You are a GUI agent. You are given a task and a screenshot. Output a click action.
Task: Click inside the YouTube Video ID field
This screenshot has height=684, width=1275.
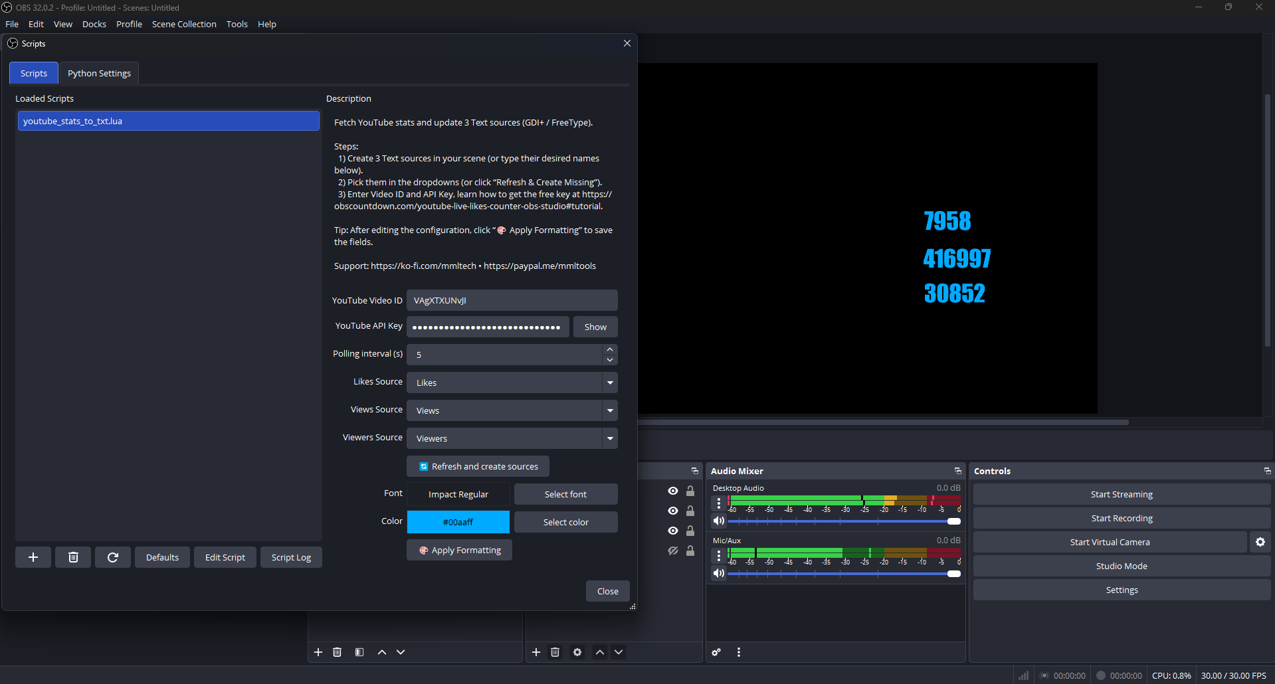point(512,300)
